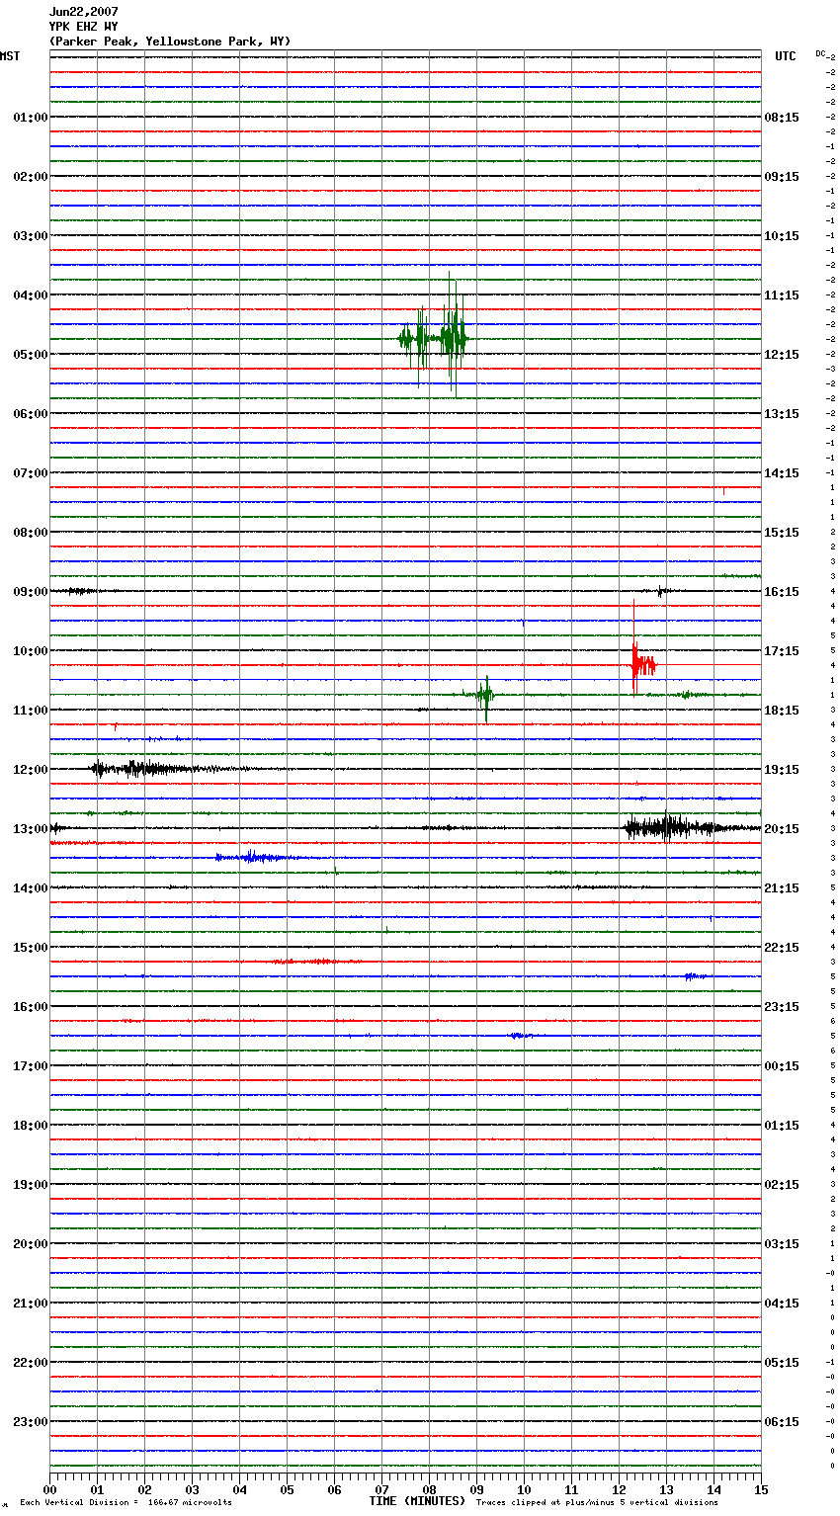Click the DC offset column heading
840x1516 pixels.
[x=822, y=53]
